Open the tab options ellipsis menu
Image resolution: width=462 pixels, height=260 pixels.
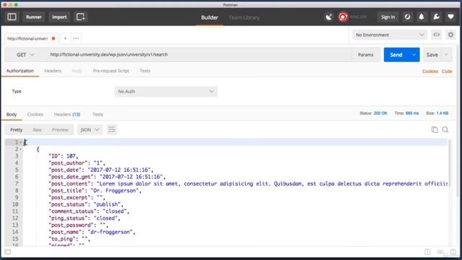[76, 38]
